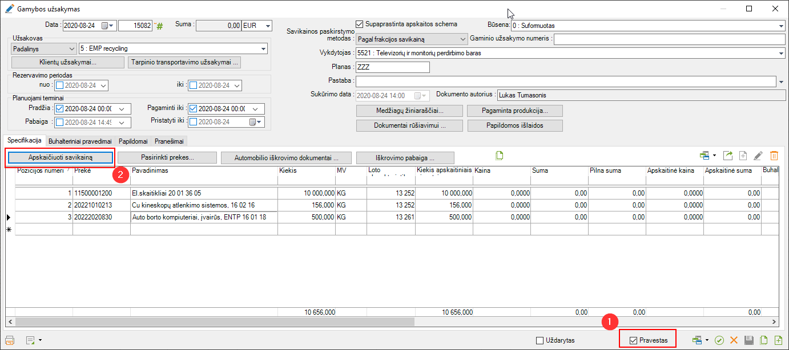Click Apskaičiuoti savikainą button

(x=61, y=157)
